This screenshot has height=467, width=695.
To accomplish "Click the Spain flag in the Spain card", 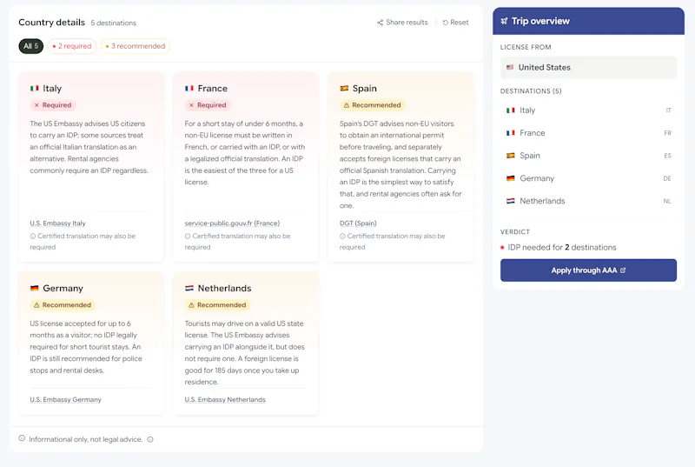I will pos(344,88).
